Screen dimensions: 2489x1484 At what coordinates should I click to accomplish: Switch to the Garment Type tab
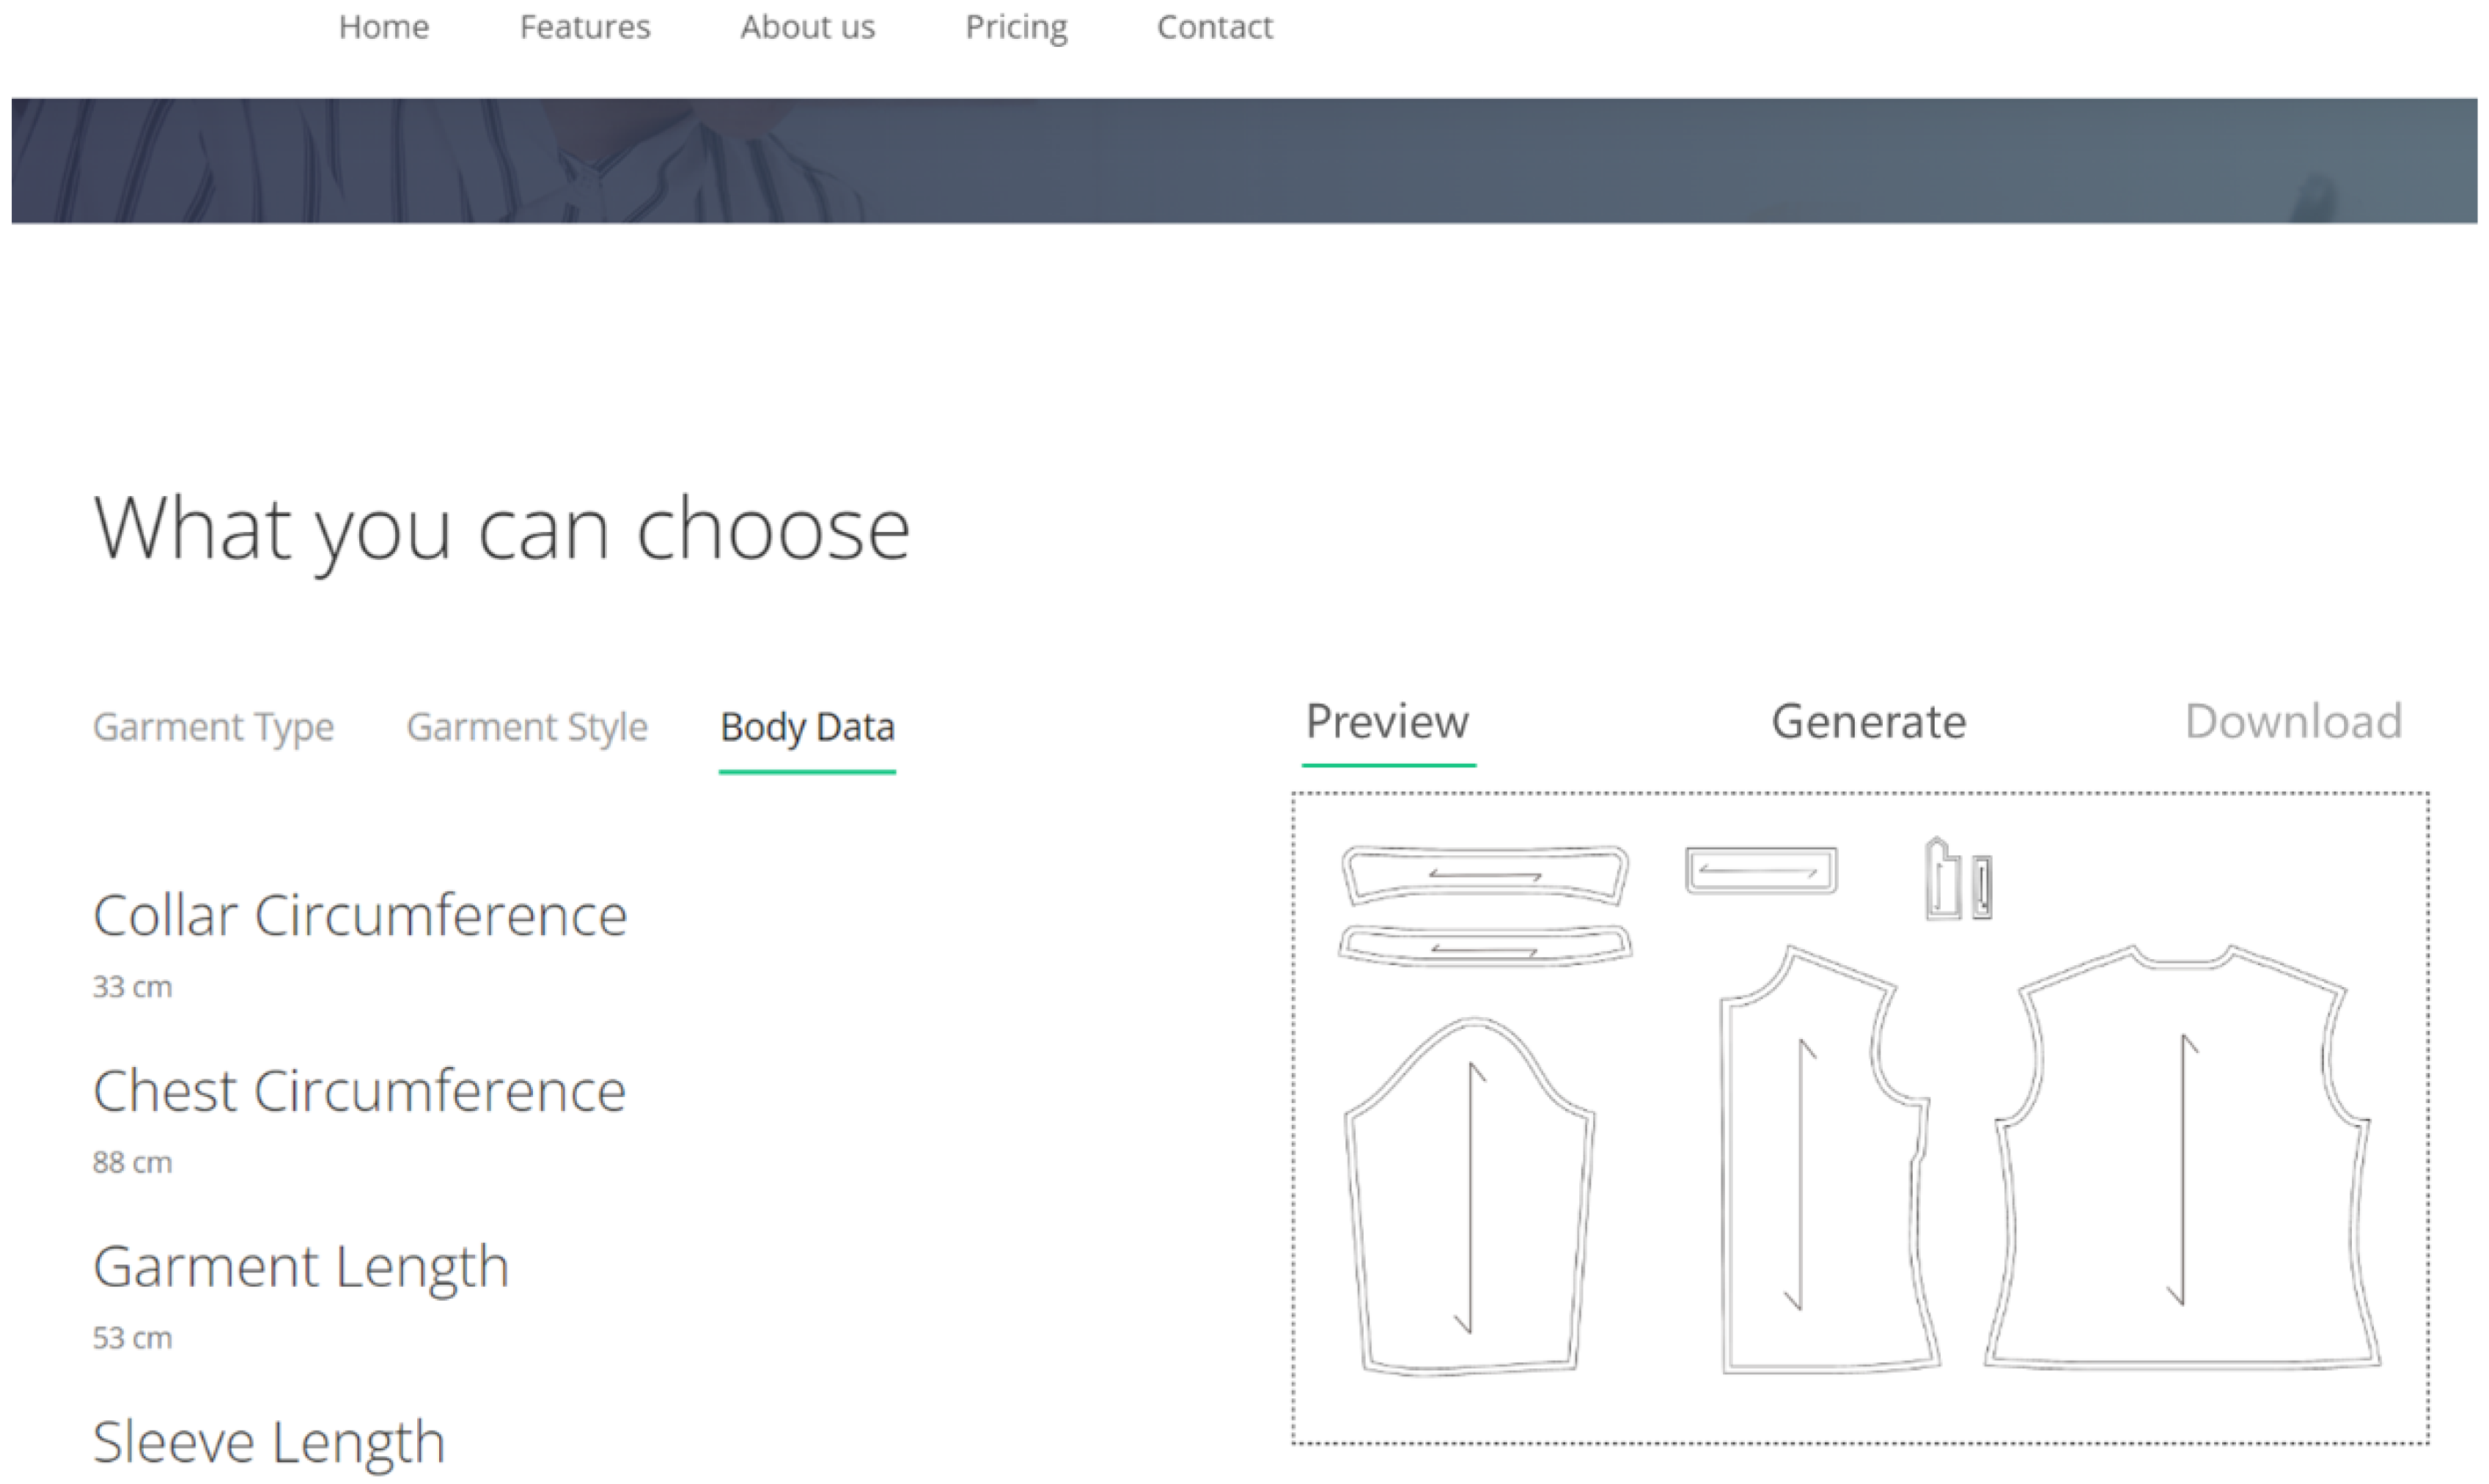coord(213,727)
